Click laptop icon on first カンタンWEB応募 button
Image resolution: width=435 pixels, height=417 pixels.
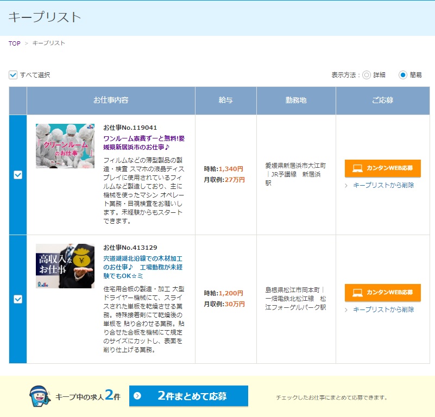357,168
